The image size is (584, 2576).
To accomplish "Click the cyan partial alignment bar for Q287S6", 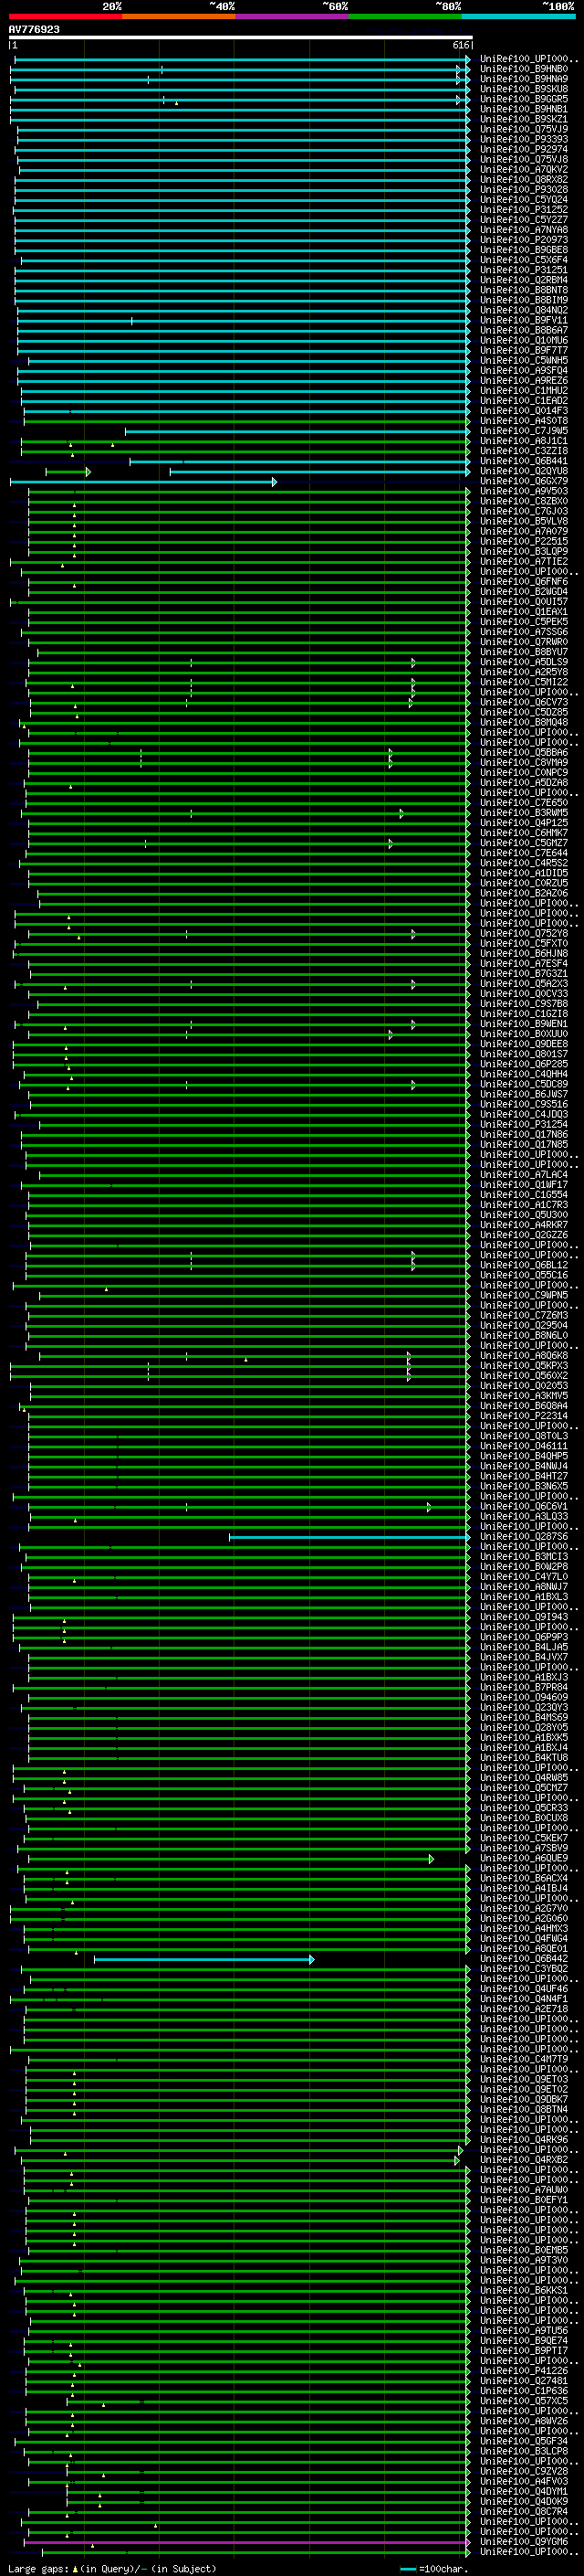I will (349, 1537).
